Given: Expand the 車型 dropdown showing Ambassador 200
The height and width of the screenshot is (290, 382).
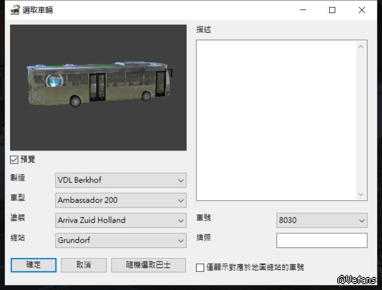Looking at the screenshot, I should pos(121,200).
